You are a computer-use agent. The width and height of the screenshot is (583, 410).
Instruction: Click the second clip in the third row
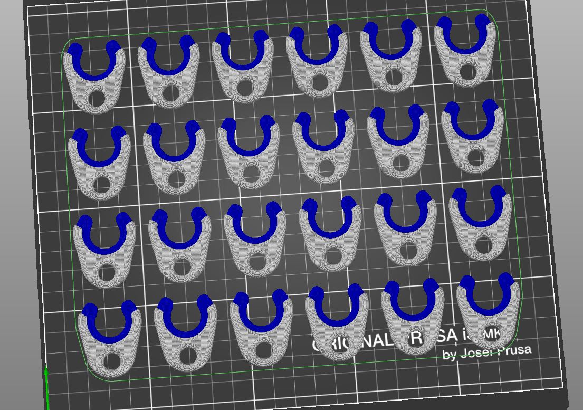tap(180, 245)
